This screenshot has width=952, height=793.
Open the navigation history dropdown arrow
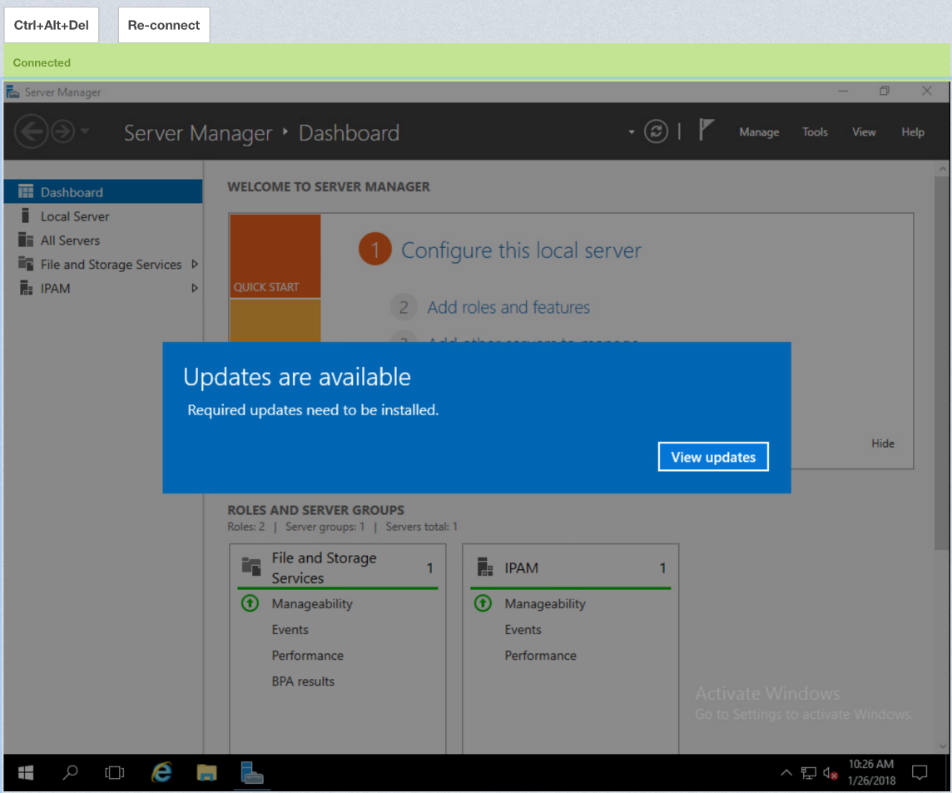click(85, 131)
